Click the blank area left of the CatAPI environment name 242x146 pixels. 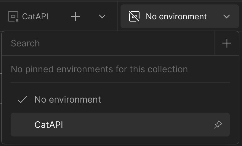[23, 125]
